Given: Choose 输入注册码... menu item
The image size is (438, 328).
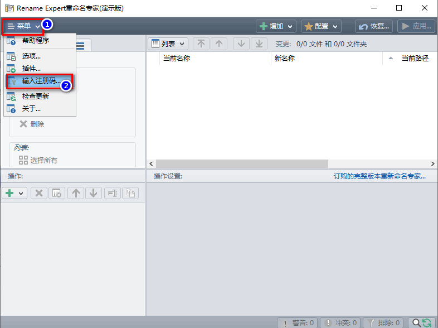Looking at the screenshot, I should [40, 81].
